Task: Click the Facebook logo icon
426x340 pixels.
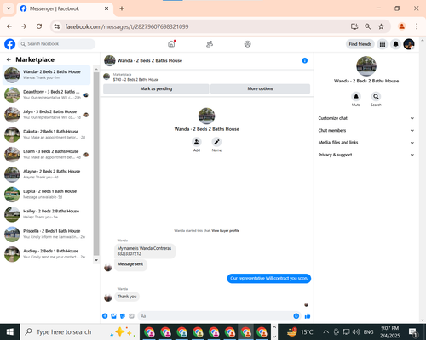Action: [x=9, y=44]
